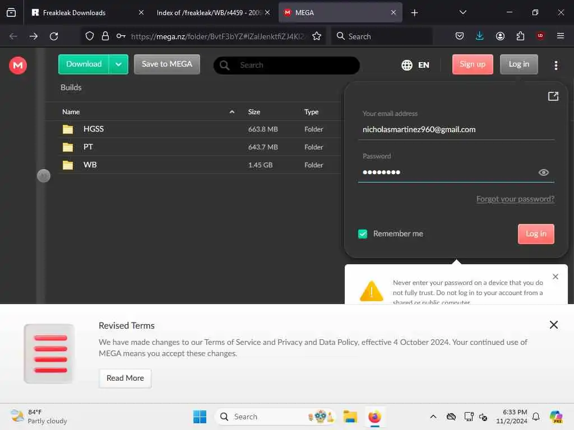Close the MEGA tab
Viewport: 574px width, 430px height.
pyautogui.click(x=393, y=12)
